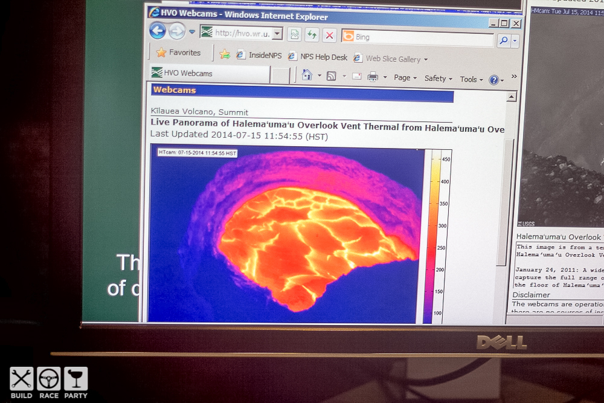
Task: Expand the Print options dropdown arrow
Action: [385, 77]
